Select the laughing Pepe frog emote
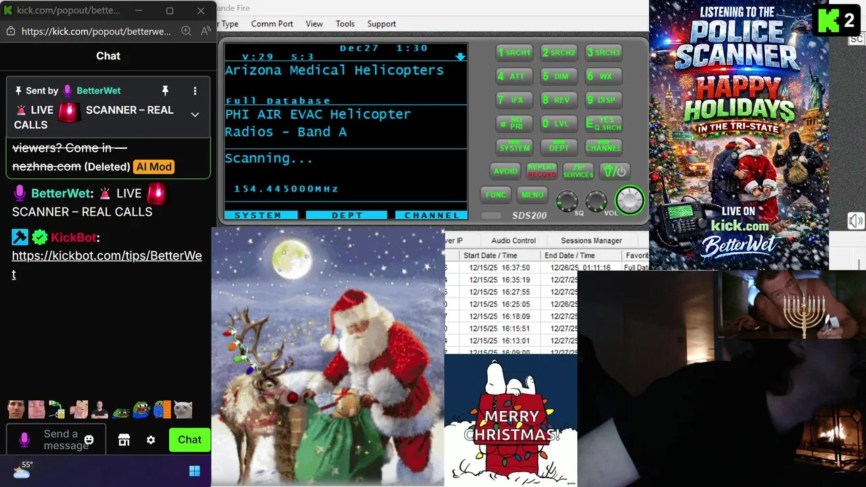The image size is (866, 487). point(141,409)
